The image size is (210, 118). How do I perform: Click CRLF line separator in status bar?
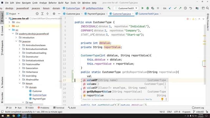pos(169,112)
